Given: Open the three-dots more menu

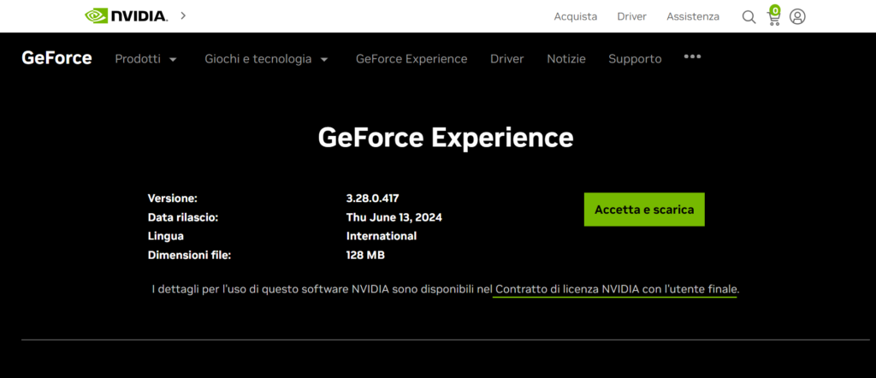Looking at the screenshot, I should tap(692, 56).
